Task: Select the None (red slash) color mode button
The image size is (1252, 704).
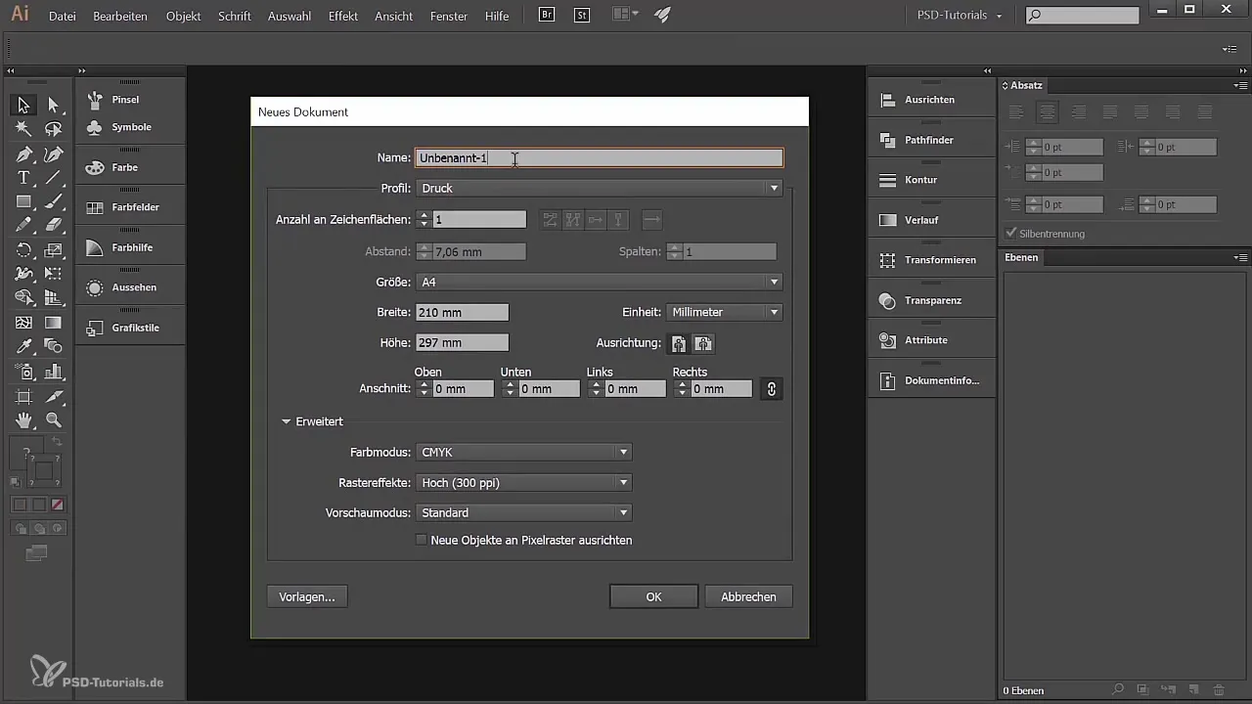Action: 58,505
